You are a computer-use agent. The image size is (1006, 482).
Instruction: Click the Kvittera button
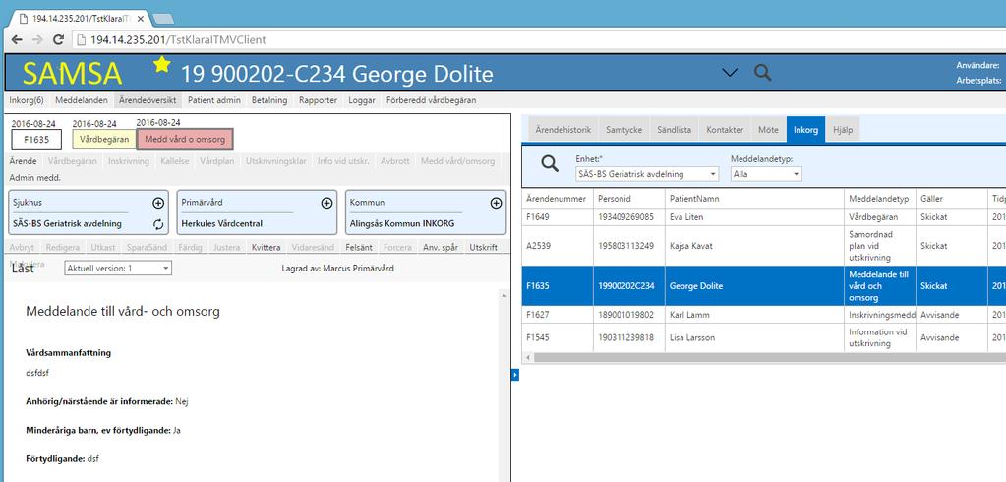(266, 247)
